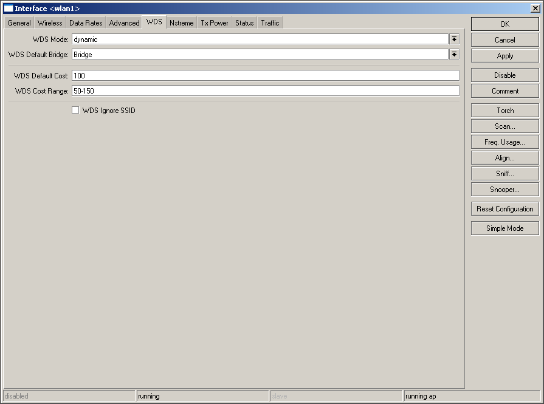Click Reset Configuration button

504,209
